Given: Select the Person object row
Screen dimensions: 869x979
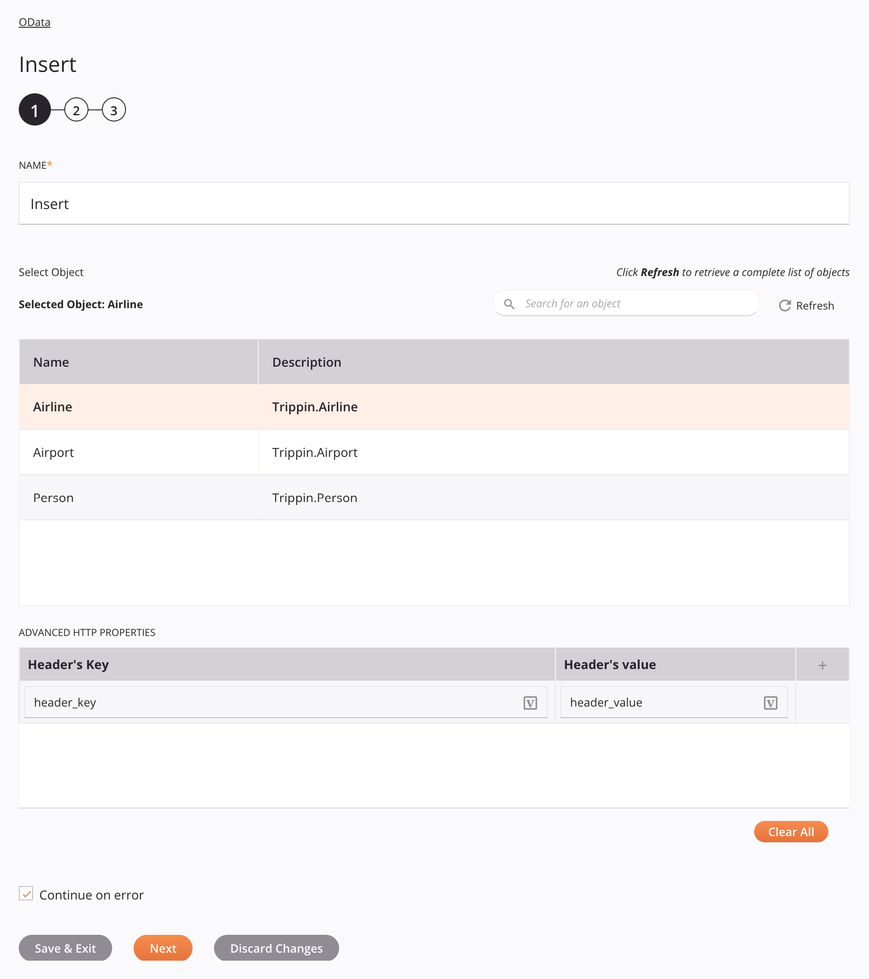Looking at the screenshot, I should pyautogui.click(x=434, y=497).
